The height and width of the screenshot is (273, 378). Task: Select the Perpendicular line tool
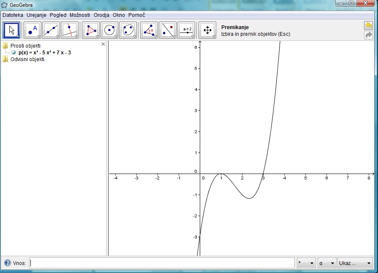click(70, 30)
